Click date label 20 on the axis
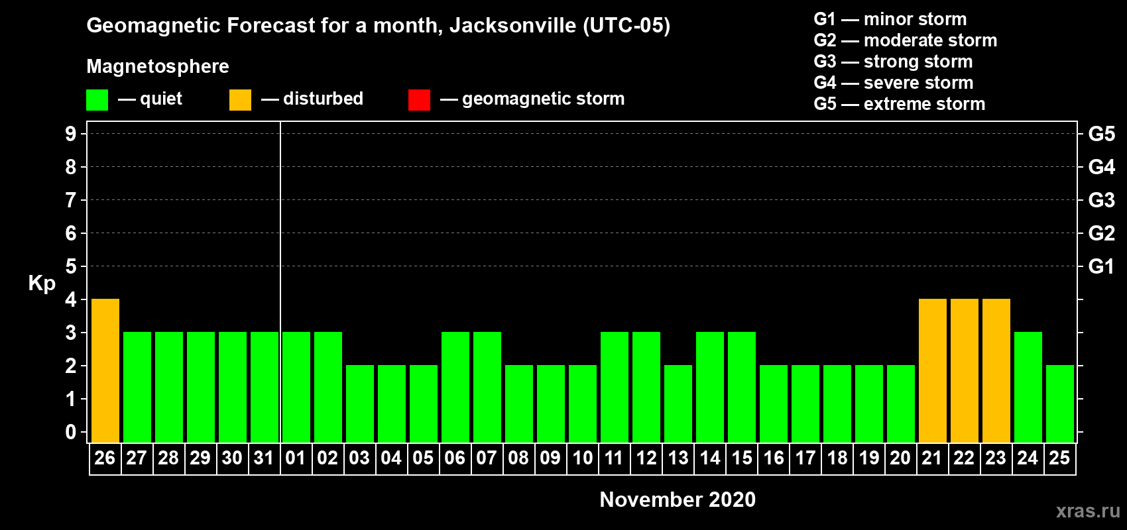The width and height of the screenshot is (1127, 530). pyautogui.click(x=900, y=458)
